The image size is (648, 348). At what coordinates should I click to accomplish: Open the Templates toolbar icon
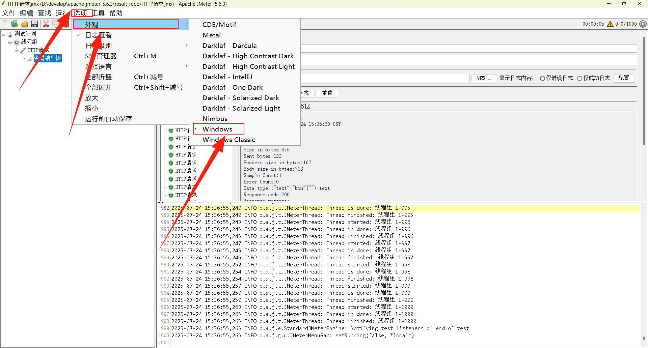click(x=15, y=24)
